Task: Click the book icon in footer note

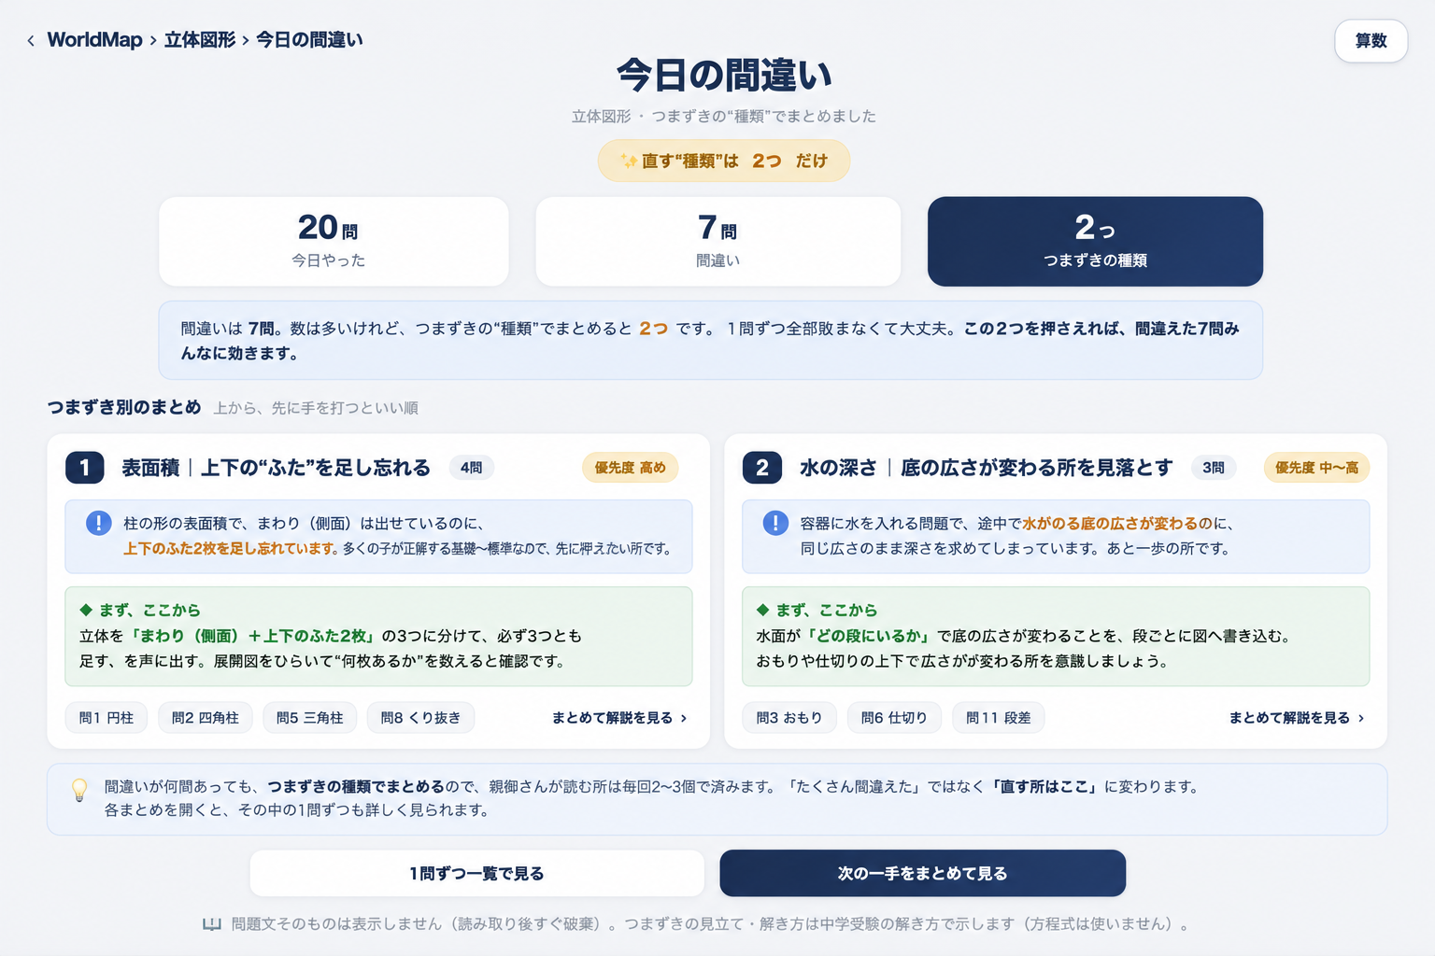Action: 212,924
